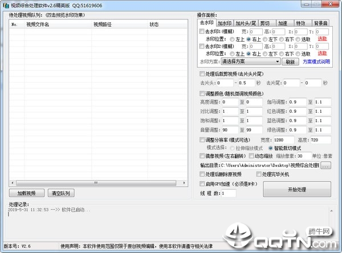This screenshot has width=342, height=253.
Task: Click the 视频文件名 column header
Action: click(x=58, y=25)
